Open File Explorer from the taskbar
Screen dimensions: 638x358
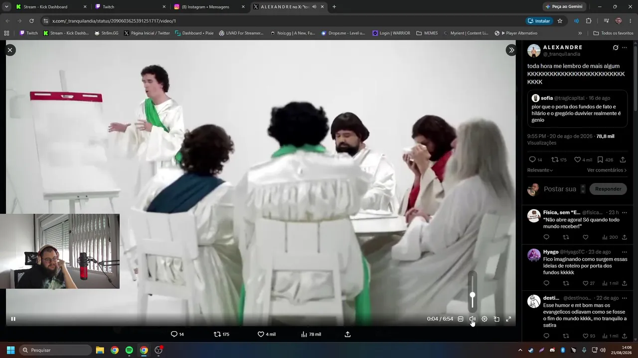click(x=100, y=350)
